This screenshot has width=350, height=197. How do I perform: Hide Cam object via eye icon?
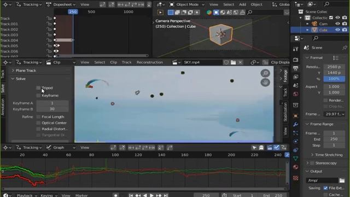(x=337, y=24)
